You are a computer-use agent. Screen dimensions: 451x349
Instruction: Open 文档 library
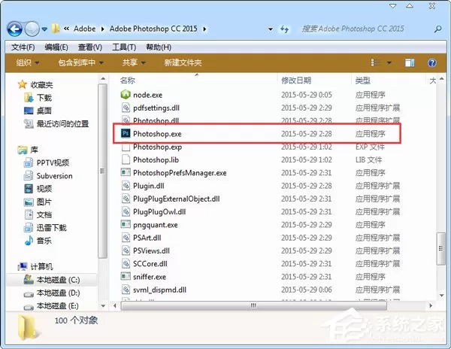[x=44, y=214]
